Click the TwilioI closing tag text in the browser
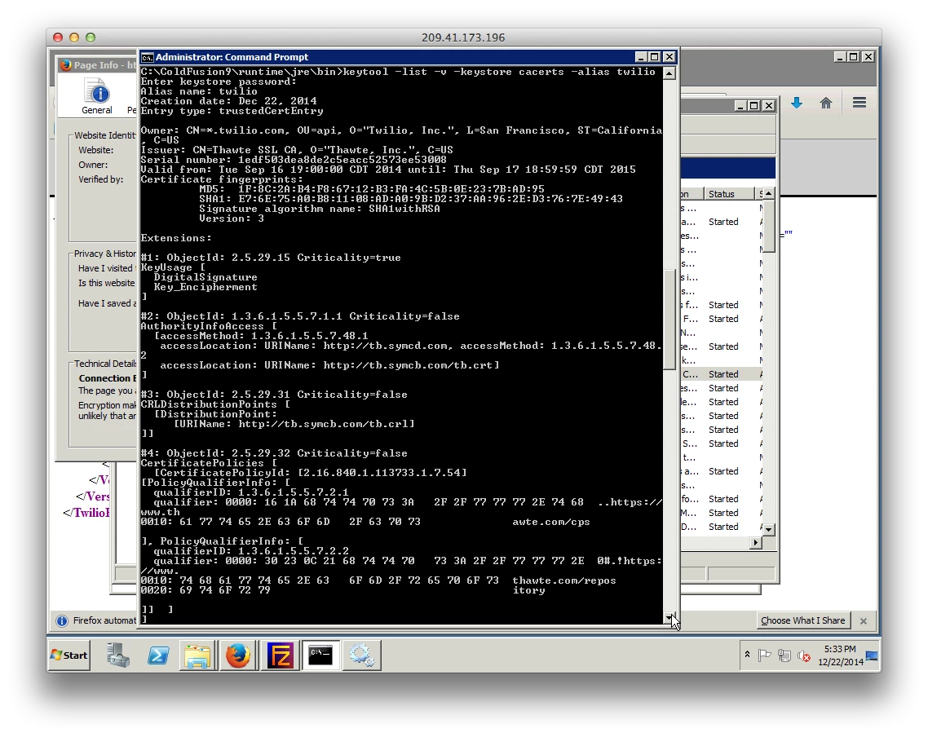 tap(86, 512)
